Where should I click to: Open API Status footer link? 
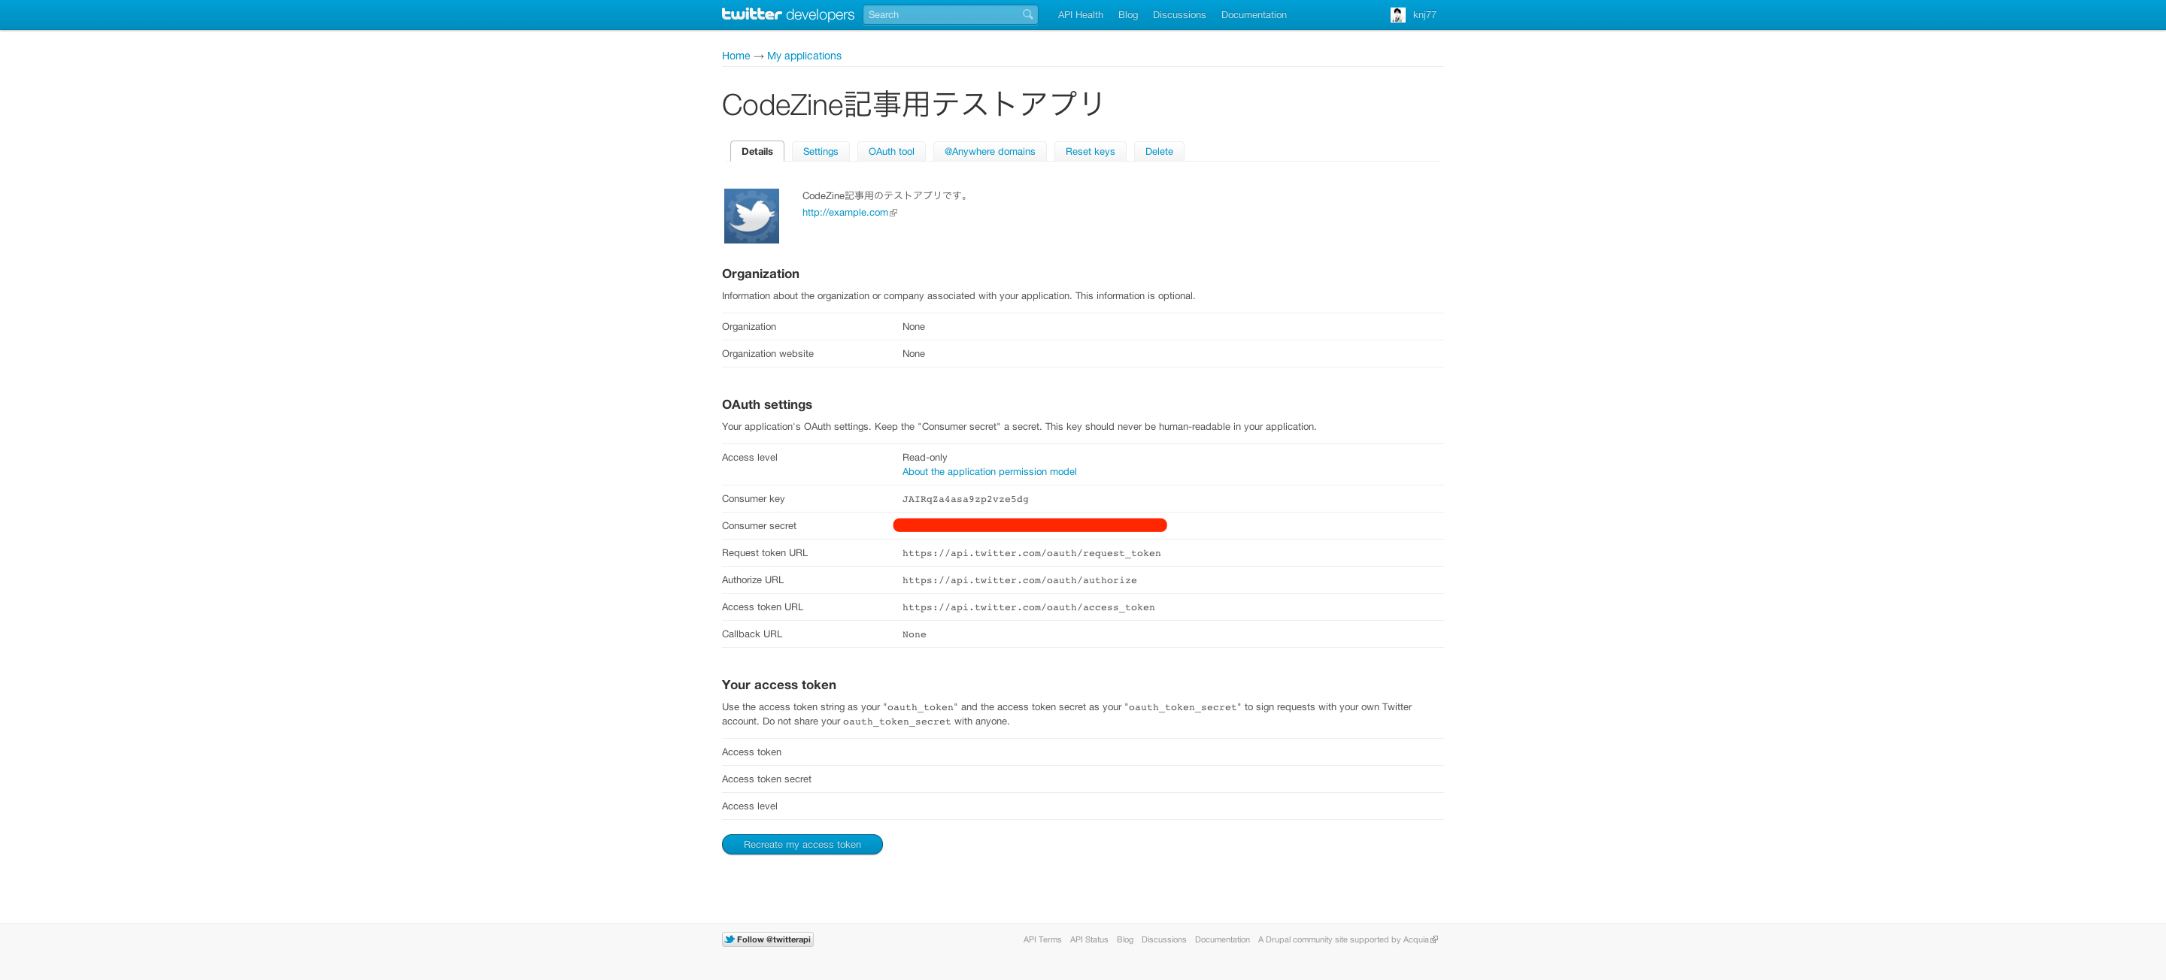(x=1089, y=939)
